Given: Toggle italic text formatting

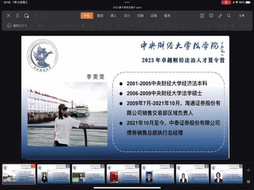Looking at the screenshot, I should pos(92,26).
